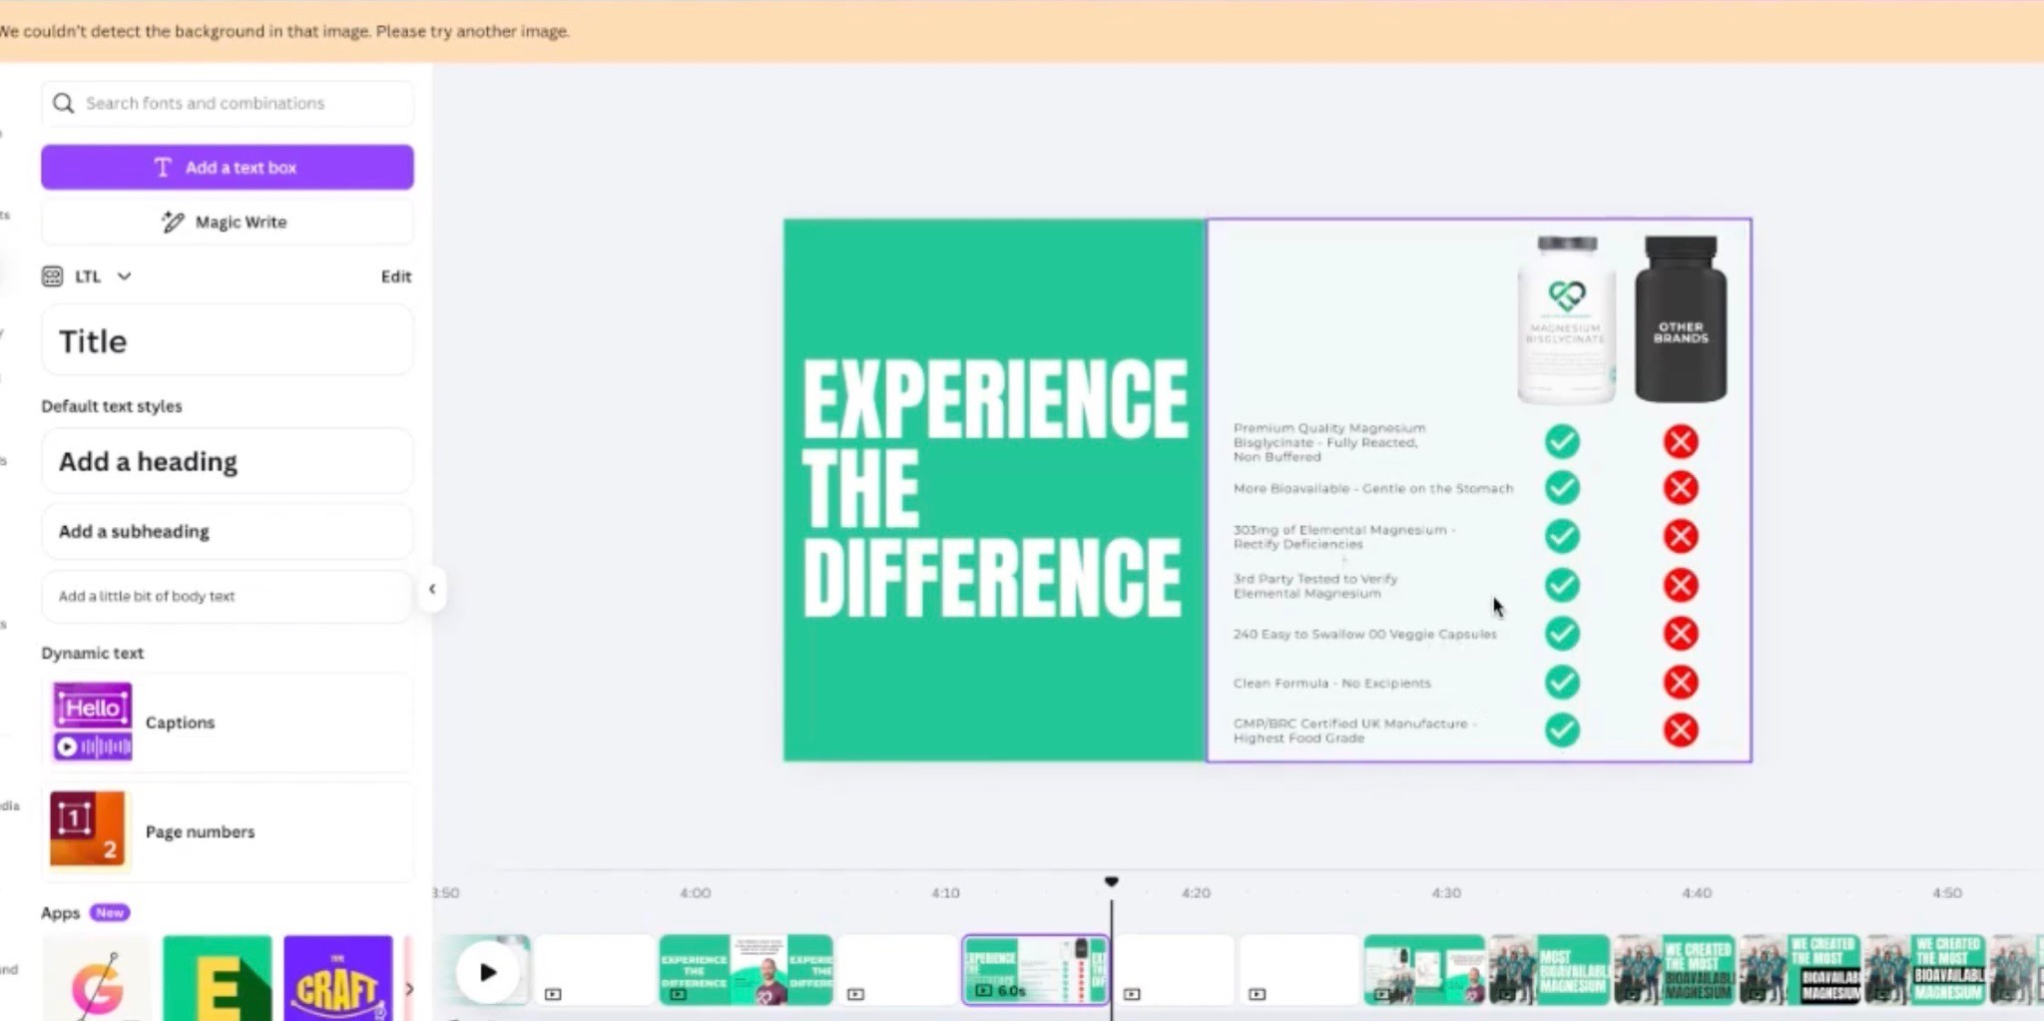Select the More Bioavailable - Gentle on the Stomach text

(1373, 488)
